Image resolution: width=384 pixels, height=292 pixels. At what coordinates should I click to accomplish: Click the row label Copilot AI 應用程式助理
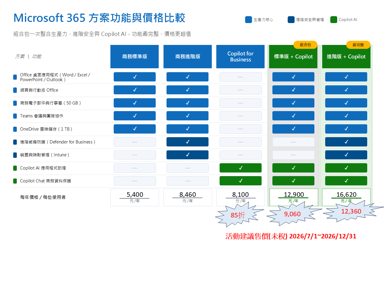point(43,168)
